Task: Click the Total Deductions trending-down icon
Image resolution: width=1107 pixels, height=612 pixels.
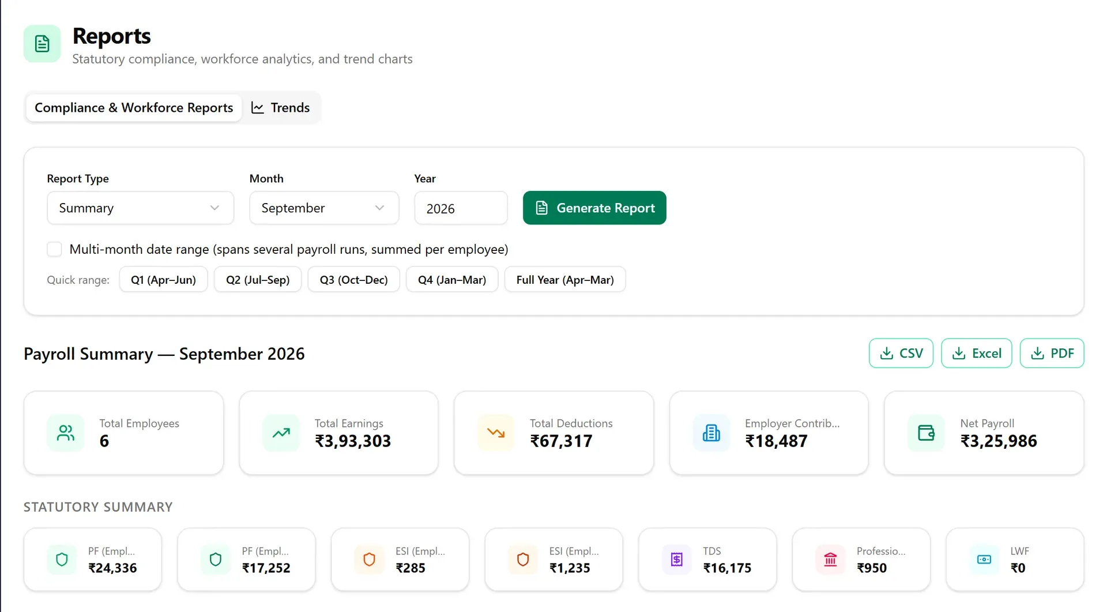Action: [496, 433]
